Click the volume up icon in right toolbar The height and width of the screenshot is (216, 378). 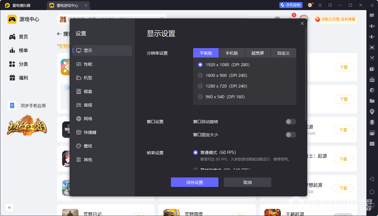coord(372,26)
